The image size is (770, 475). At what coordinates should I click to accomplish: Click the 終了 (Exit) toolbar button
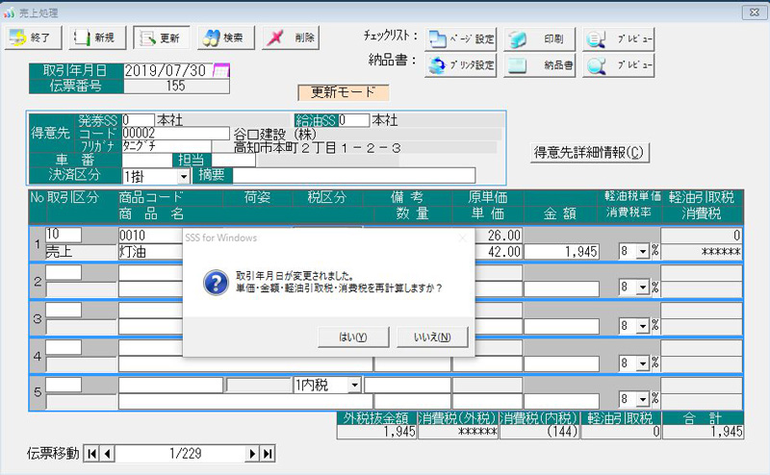(35, 37)
